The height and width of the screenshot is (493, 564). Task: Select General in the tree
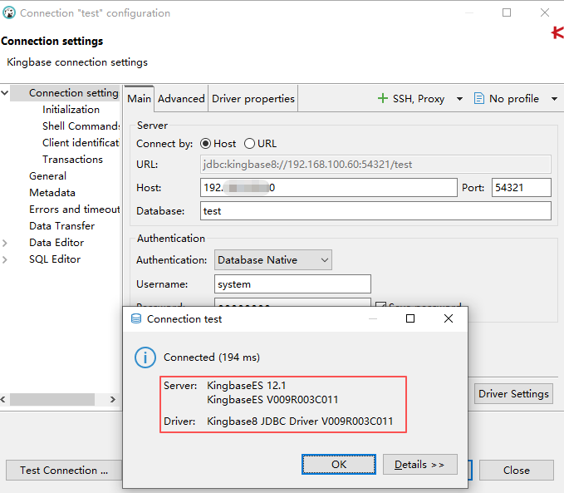click(48, 176)
